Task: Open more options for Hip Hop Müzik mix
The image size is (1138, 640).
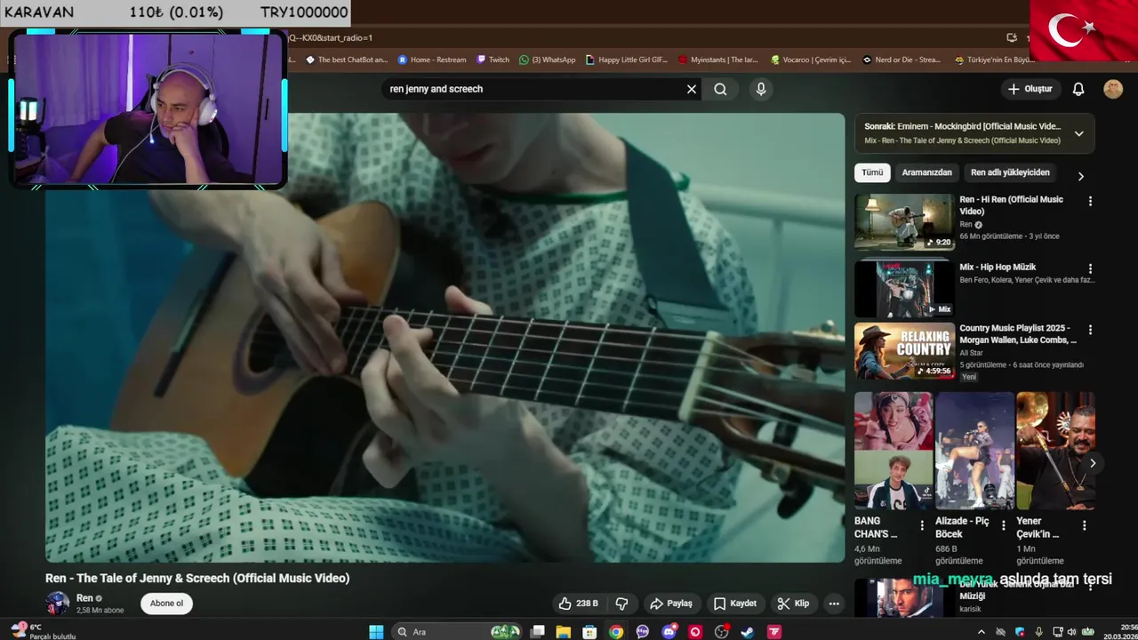Action: 1090,268
